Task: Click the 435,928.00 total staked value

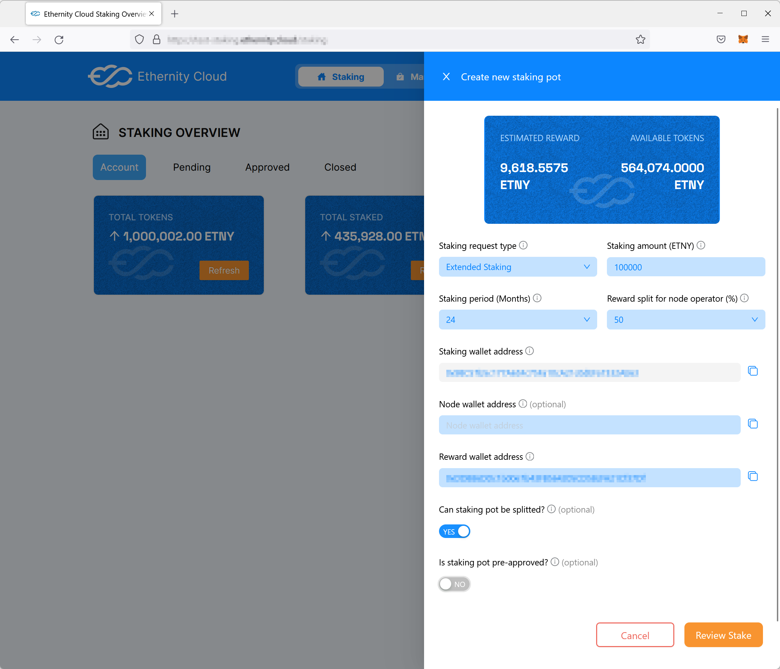Action: click(x=379, y=236)
